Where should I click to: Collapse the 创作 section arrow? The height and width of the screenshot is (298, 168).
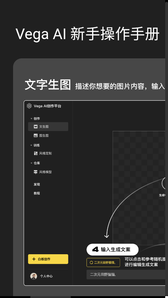pos(31,119)
